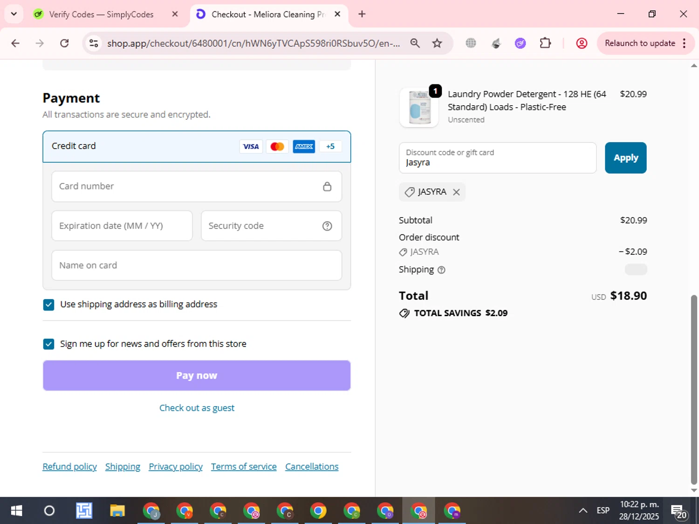Reload the checkout page
Viewport: 699px width, 524px height.
[x=64, y=43]
